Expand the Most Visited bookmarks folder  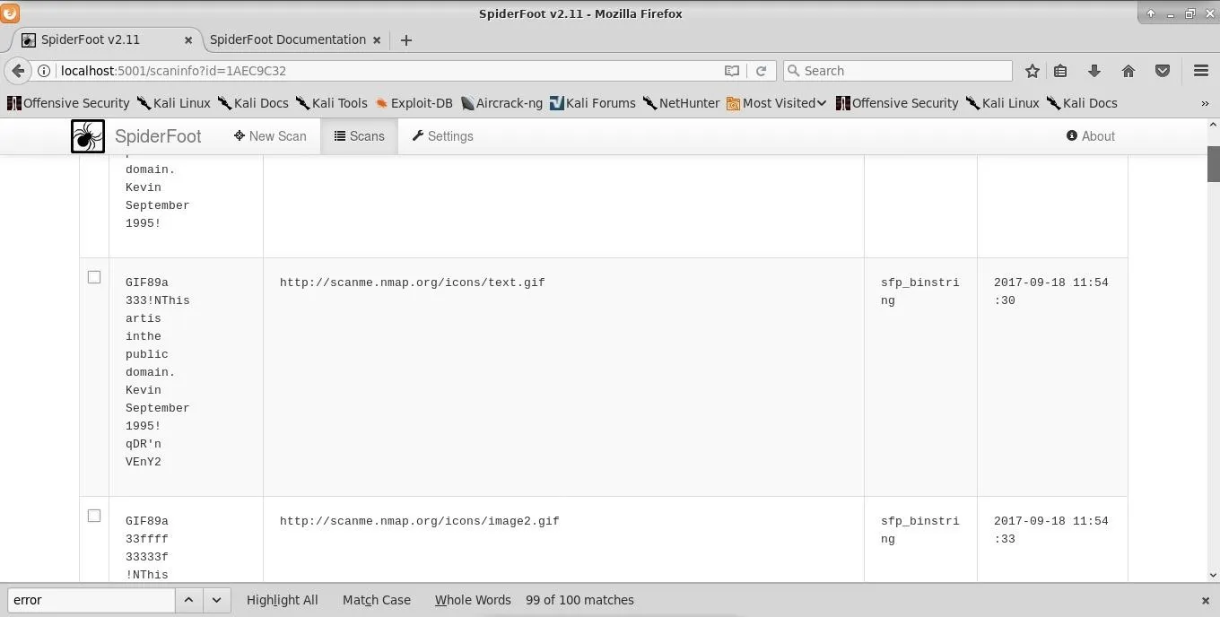777,103
